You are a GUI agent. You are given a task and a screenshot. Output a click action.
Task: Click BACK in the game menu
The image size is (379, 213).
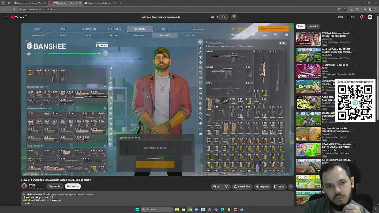tap(38, 29)
